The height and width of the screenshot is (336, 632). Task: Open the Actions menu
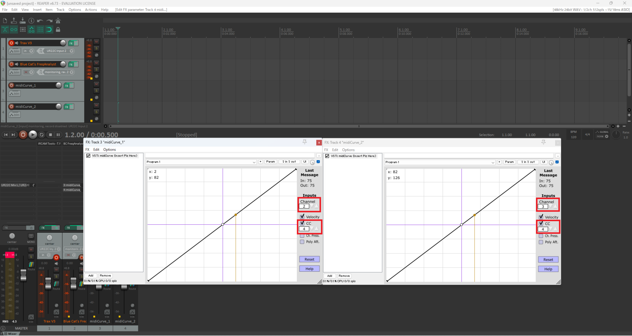(x=91, y=10)
